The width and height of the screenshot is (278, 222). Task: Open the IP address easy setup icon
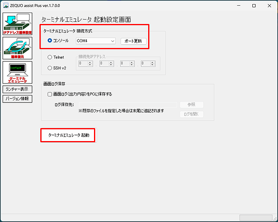[x=18, y=24]
